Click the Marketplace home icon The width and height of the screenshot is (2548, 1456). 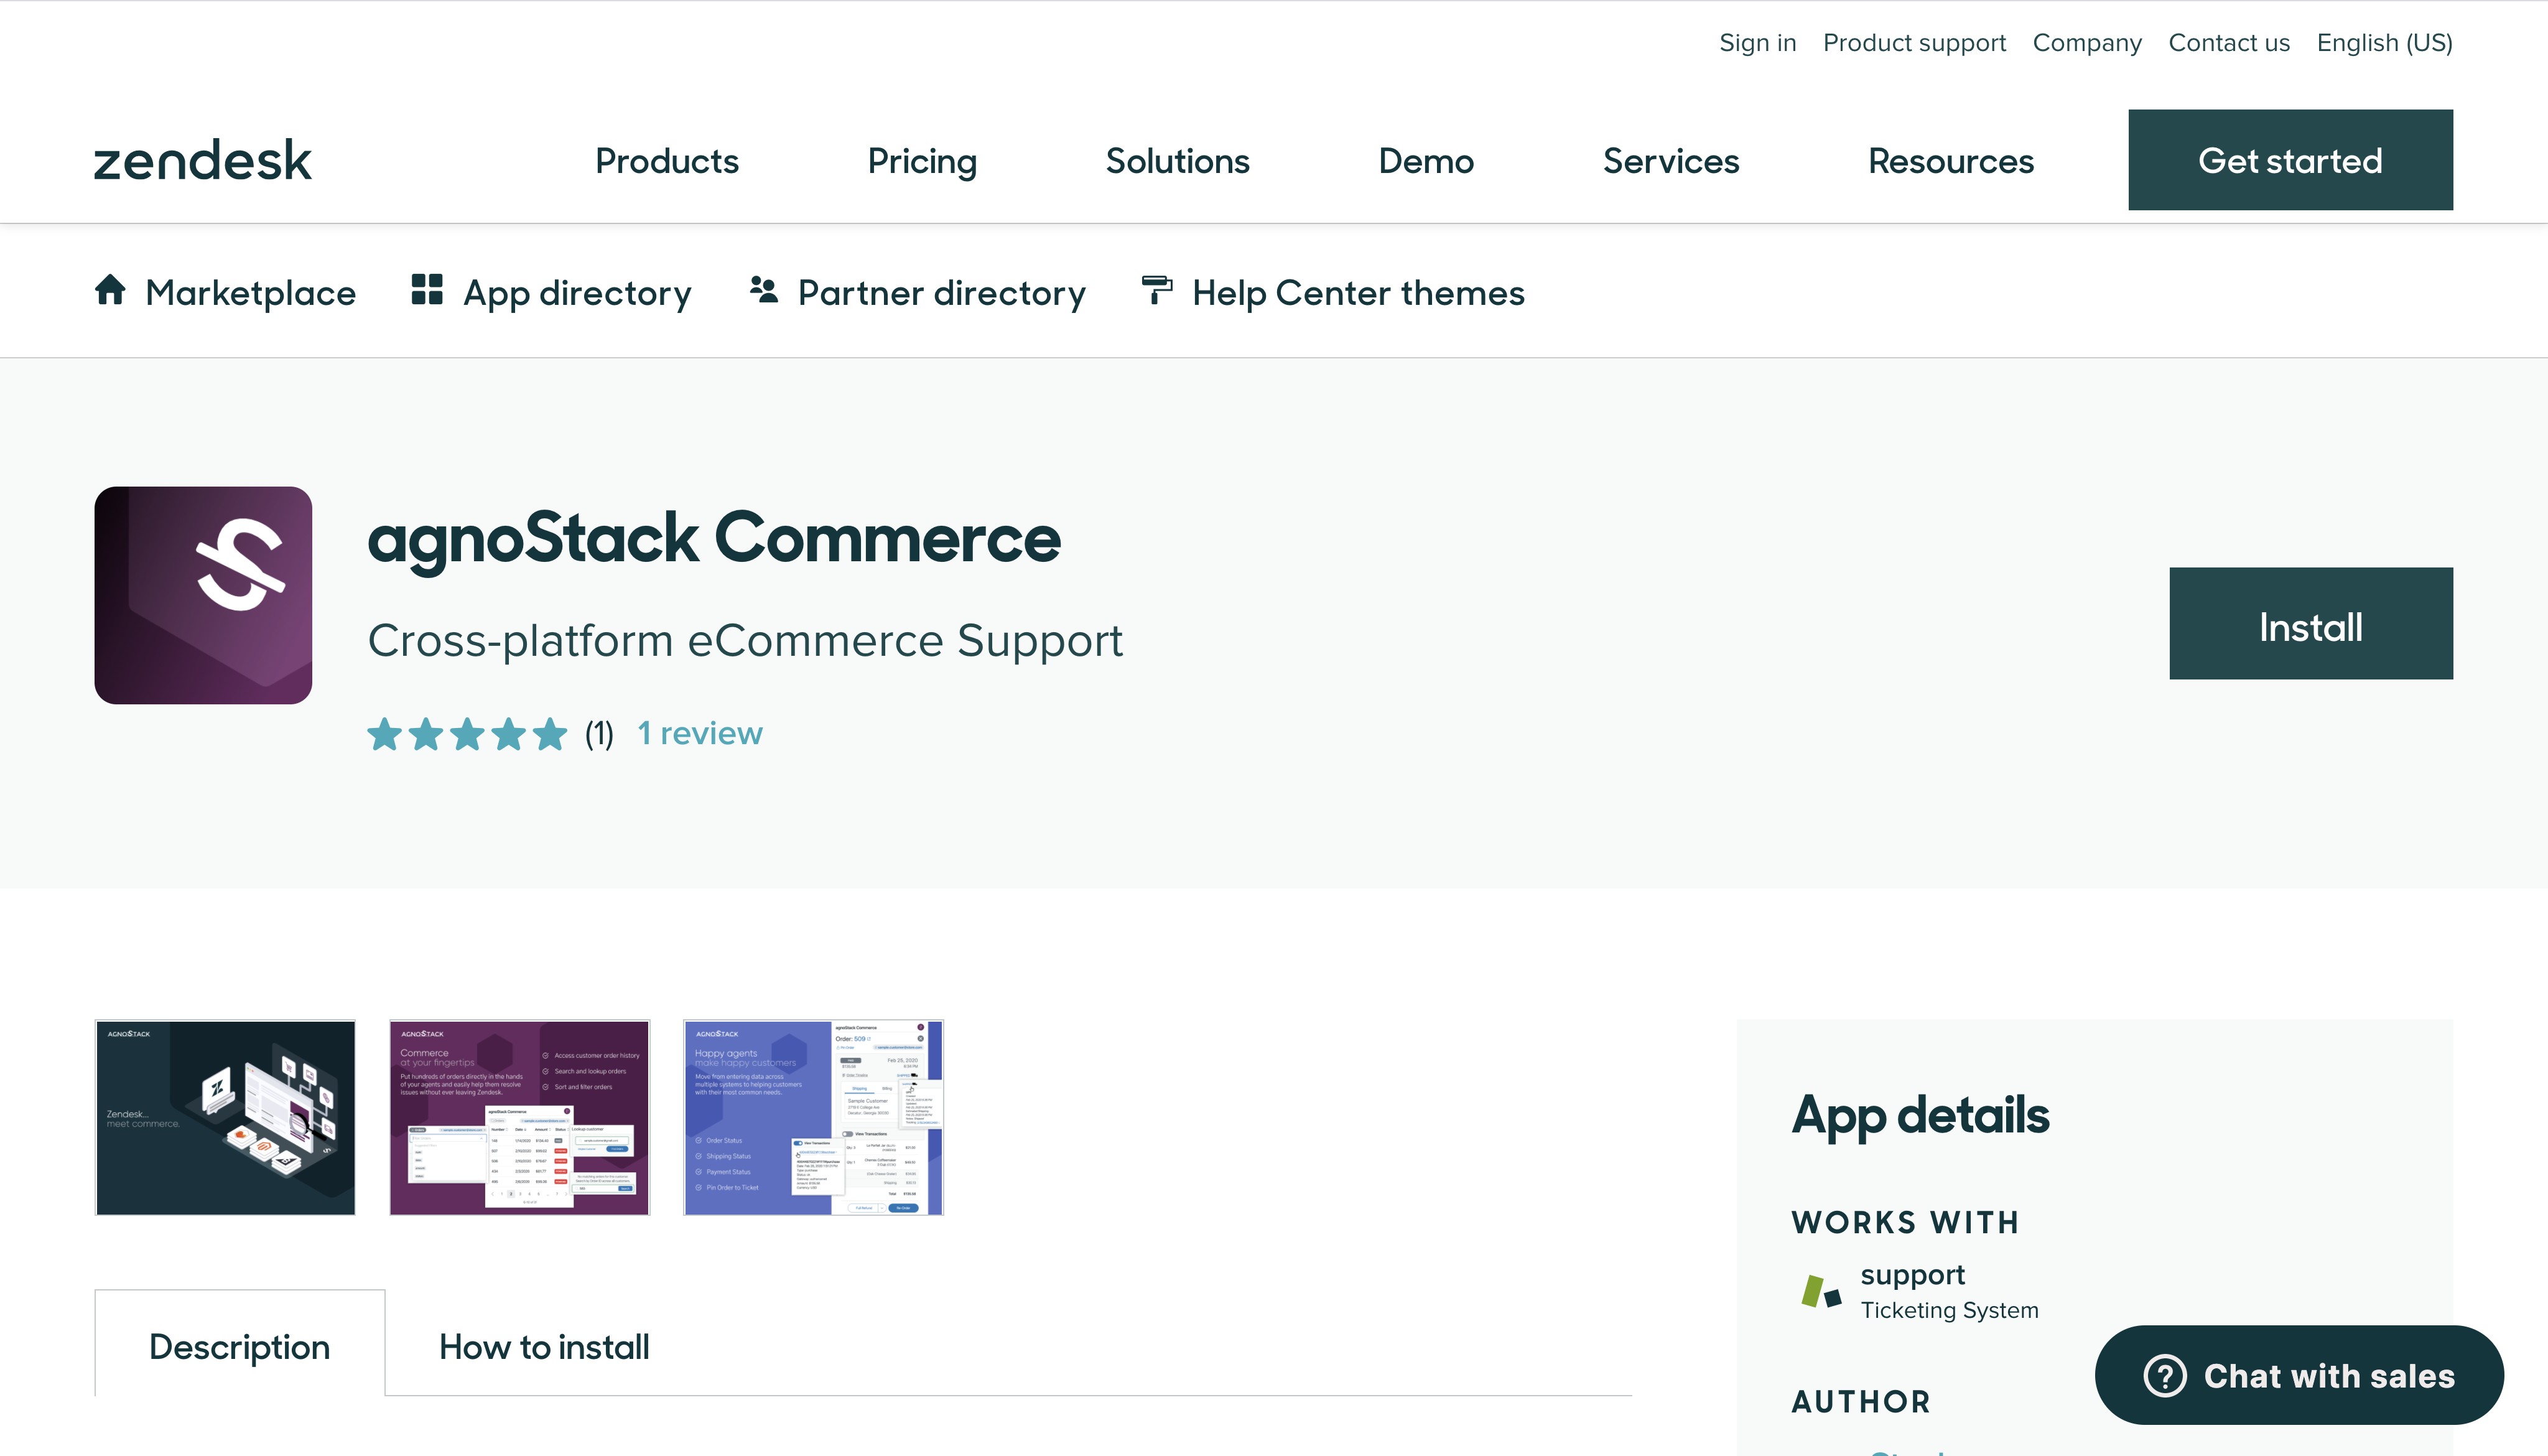click(x=111, y=290)
